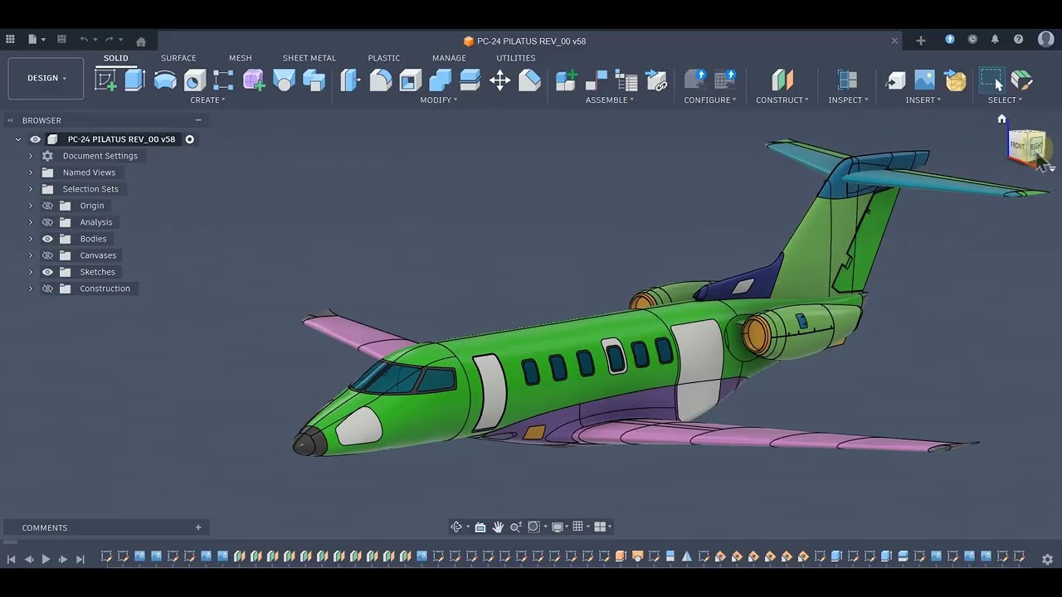The height and width of the screenshot is (597, 1062).
Task: Click the Look At navigation icon
Action: pos(480,527)
